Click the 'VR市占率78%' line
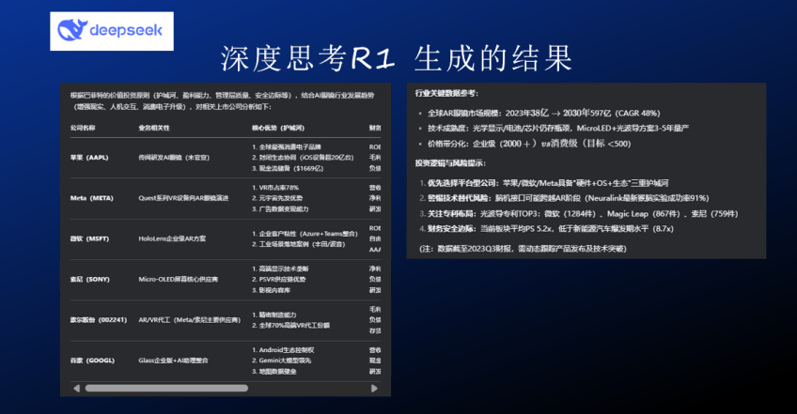 click(275, 188)
